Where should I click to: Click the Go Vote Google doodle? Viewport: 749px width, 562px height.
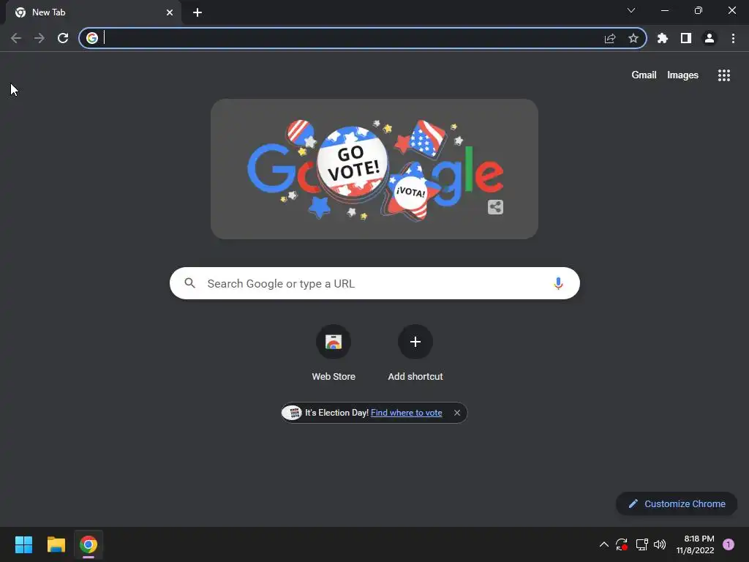(x=374, y=169)
